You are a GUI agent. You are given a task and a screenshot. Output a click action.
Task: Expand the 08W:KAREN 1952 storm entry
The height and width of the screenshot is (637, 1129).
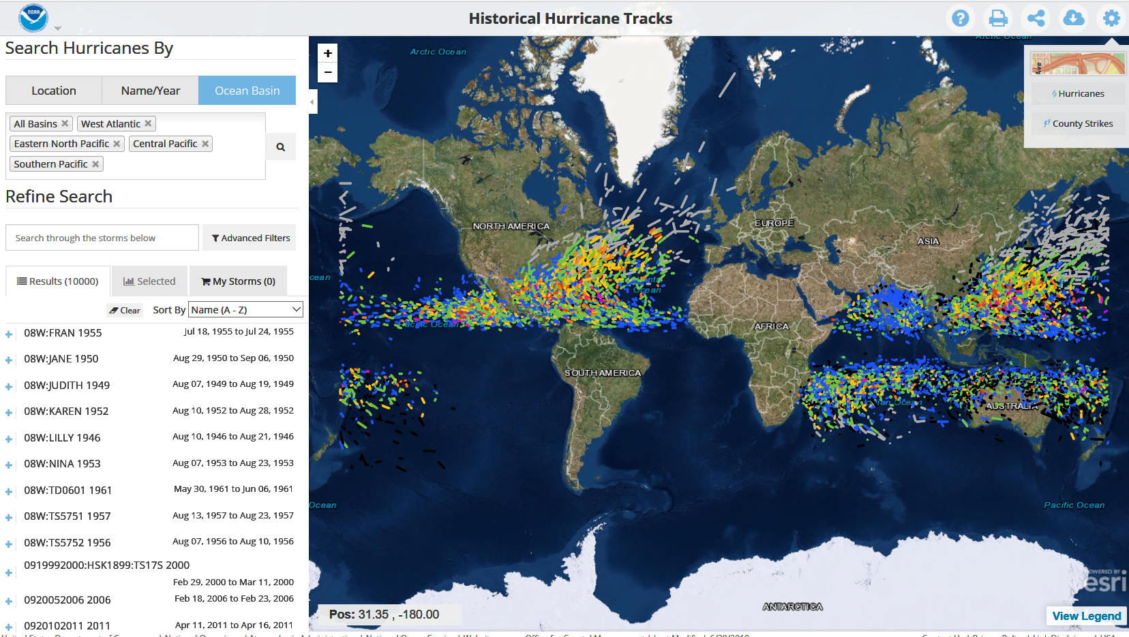(x=9, y=413)
